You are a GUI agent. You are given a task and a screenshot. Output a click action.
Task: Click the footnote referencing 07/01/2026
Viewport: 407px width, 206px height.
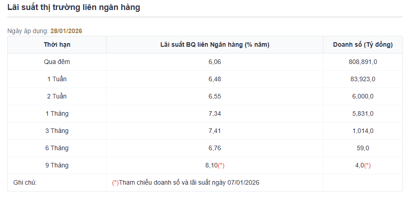pos(186,182)
